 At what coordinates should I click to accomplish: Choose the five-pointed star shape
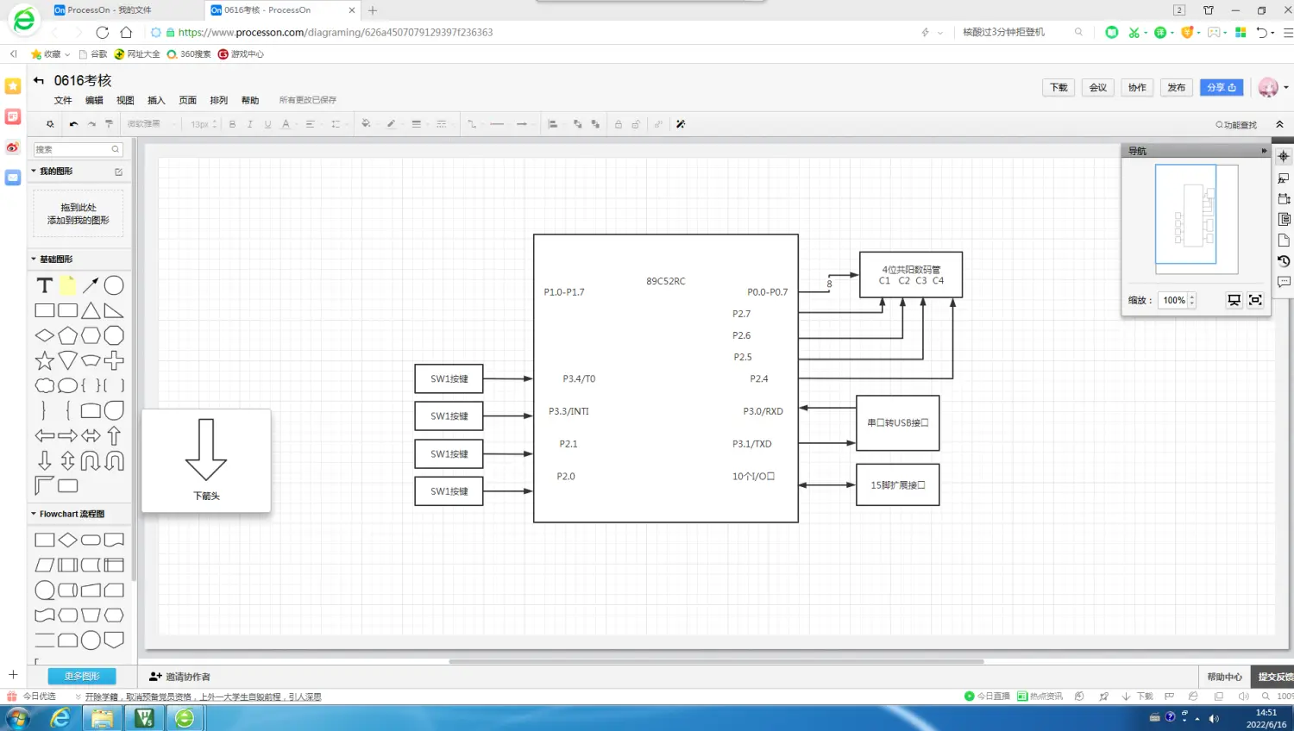click(x=45, y=360)
